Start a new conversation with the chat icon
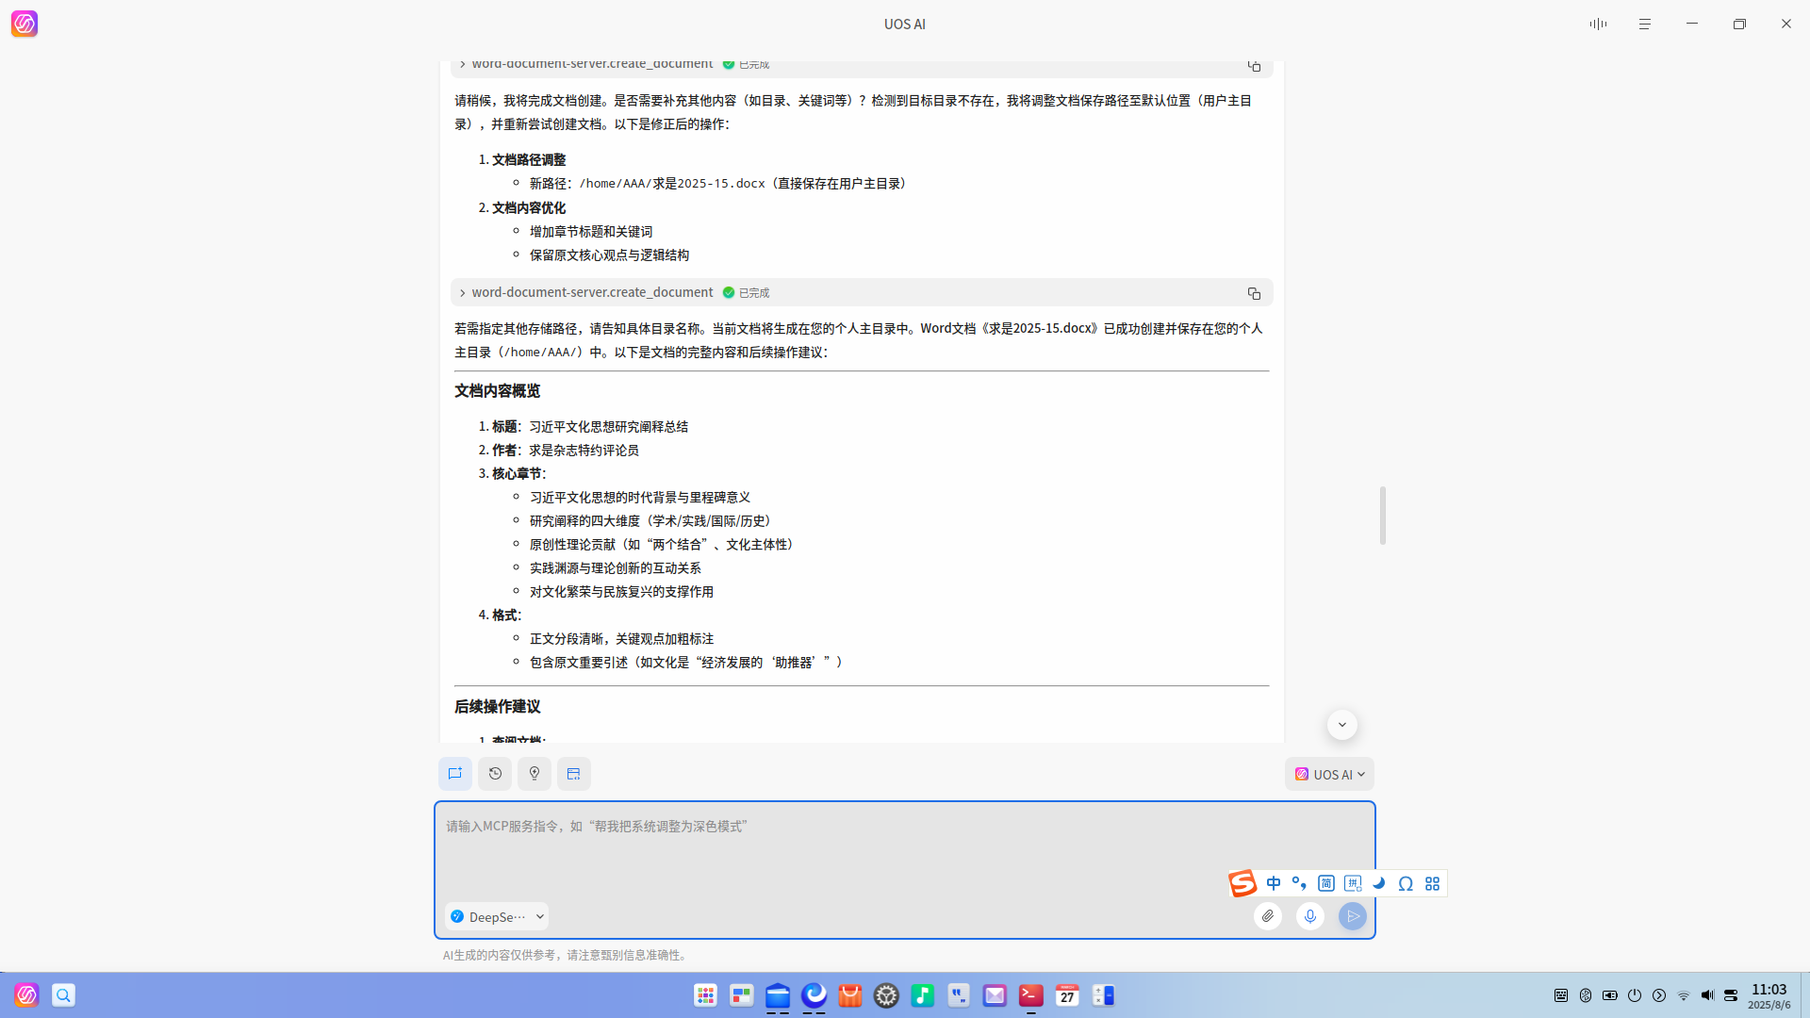 [455, 774]
